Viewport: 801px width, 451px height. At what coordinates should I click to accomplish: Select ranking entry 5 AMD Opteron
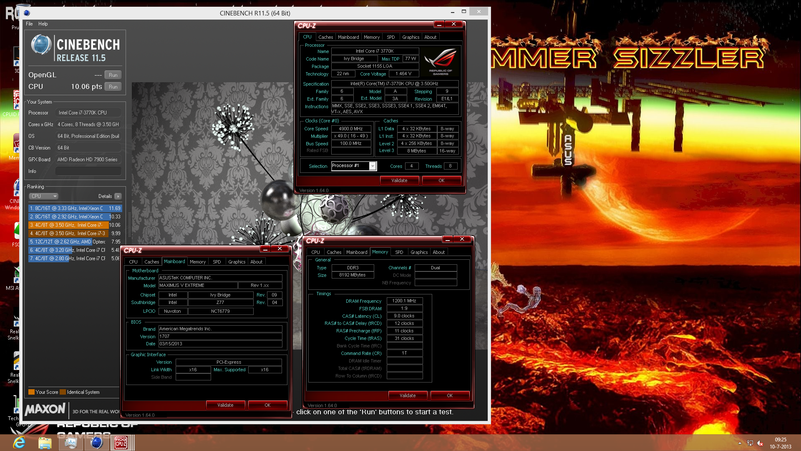(75, 241)
